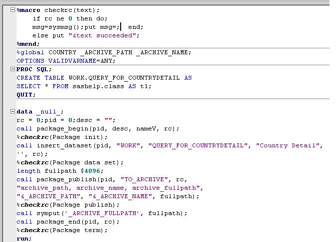Click 'call insert_dataset' line

click(169, 146)
